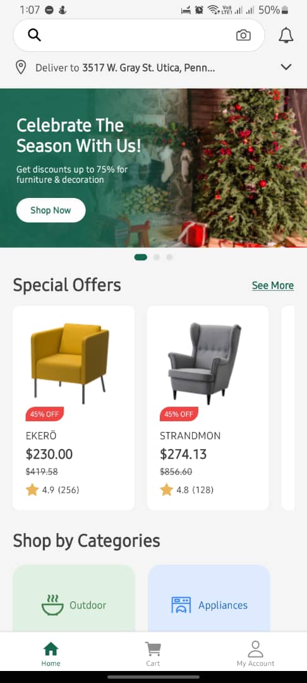307x683 pixels.
Task: Open See More special offers
Action: pyautogui.click(x=273, y=285)
